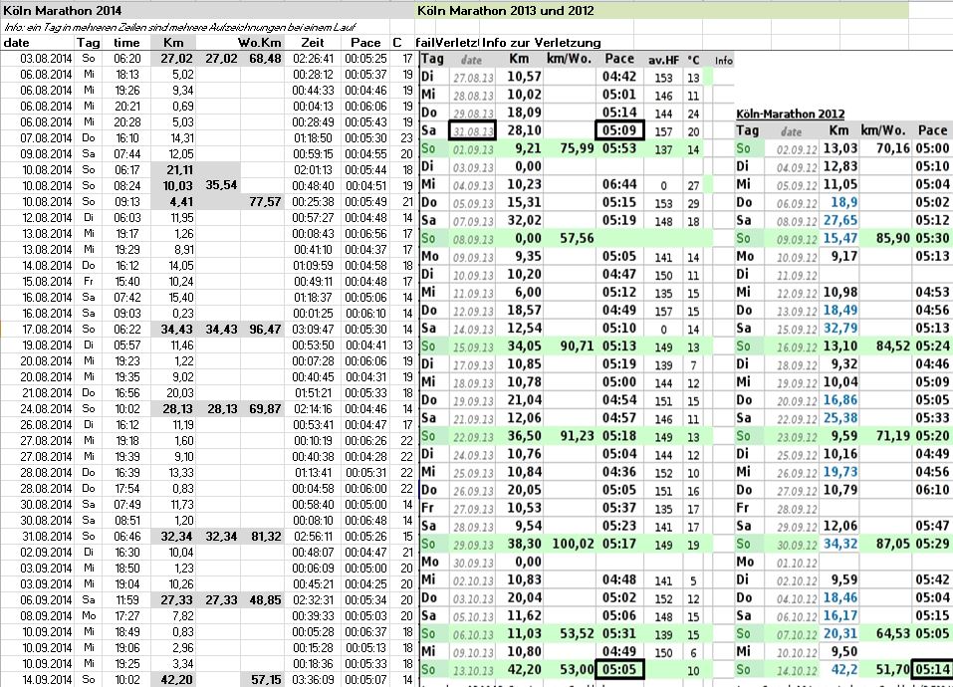
Task: Select pace "06:10" in the 27.09.12 row
Action: coord(932,490)
